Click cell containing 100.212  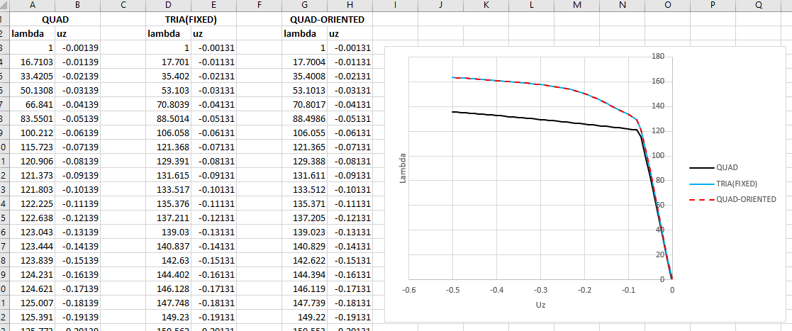[33, 133]
